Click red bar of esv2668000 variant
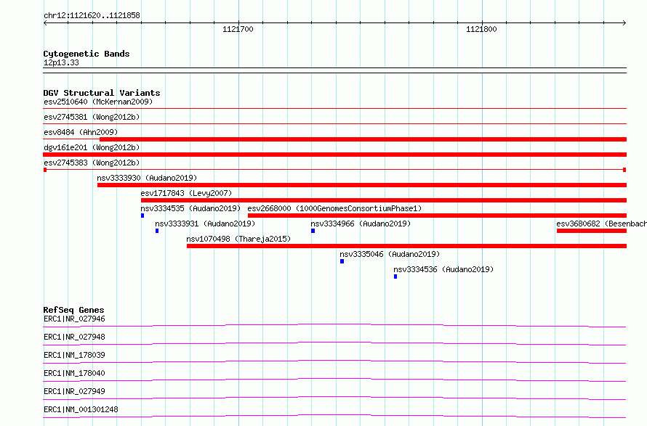The image size is (647, 426). point(437,216)
